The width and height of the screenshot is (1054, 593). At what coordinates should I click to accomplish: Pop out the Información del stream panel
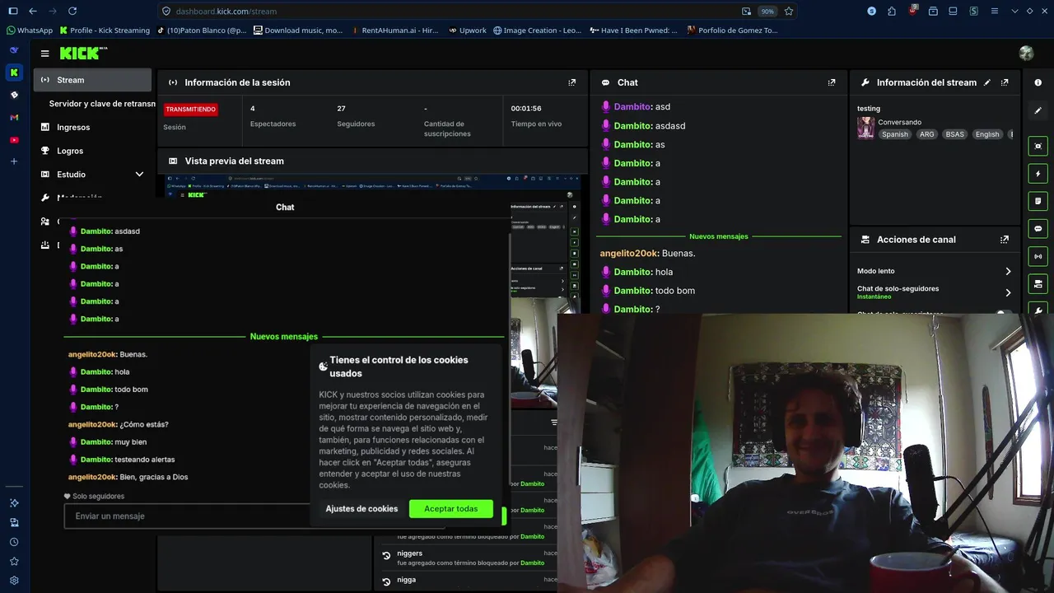tap(1005, 82)
